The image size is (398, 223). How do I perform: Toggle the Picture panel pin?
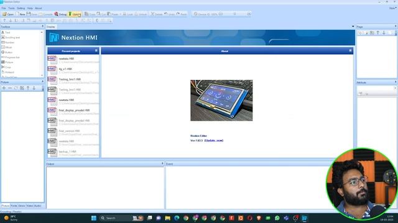pyautogui.click(x=42, y=82)
